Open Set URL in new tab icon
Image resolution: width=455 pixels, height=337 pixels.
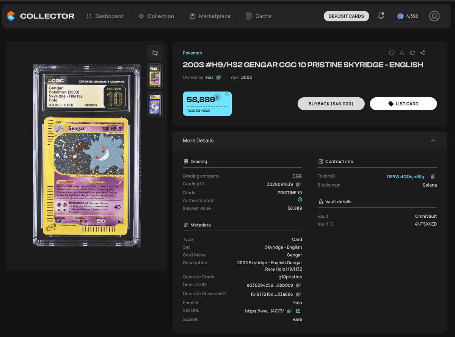tap(298, 311)
